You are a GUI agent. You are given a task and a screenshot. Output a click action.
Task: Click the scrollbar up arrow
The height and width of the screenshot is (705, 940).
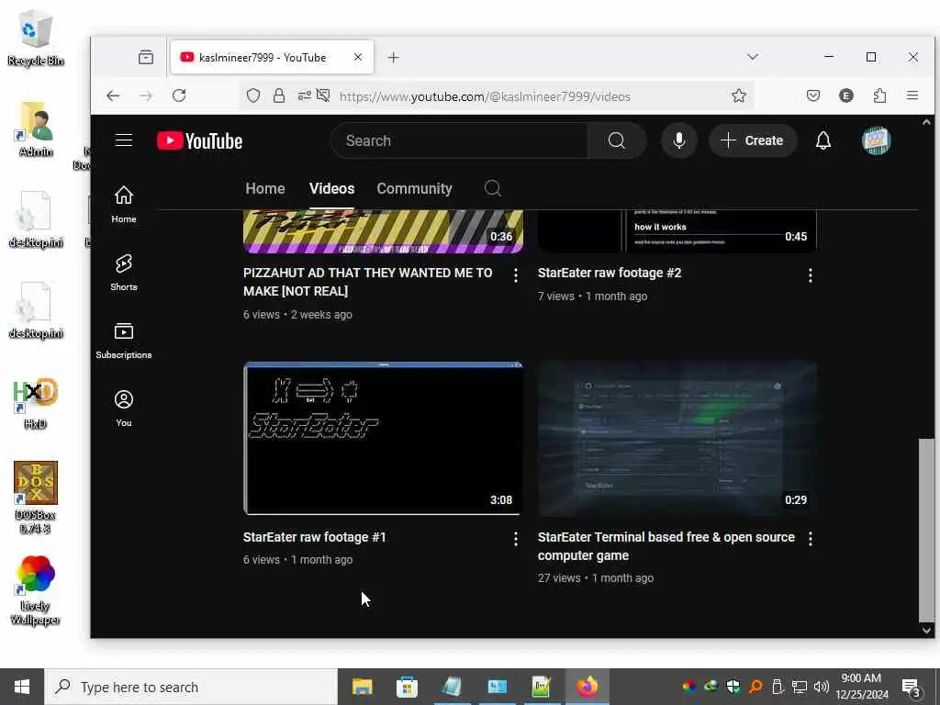(x=926, y=122)
